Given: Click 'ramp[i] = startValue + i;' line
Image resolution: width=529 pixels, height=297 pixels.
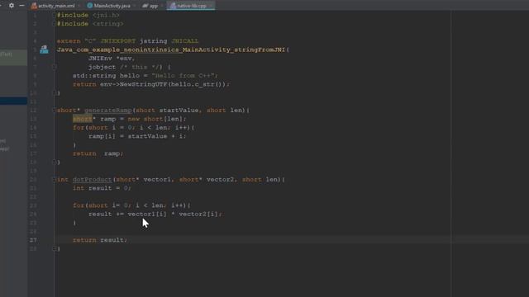Looking at the screenshot, I should click(x=137, y=136).
